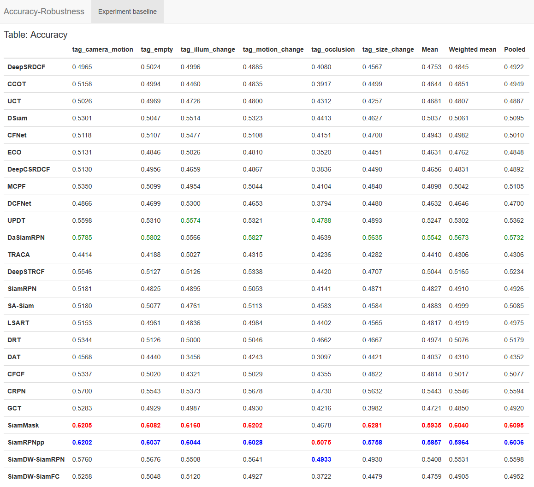Screen dimensions: 534x487
Task: Select the DSiam row label
Action: point(18,118)
